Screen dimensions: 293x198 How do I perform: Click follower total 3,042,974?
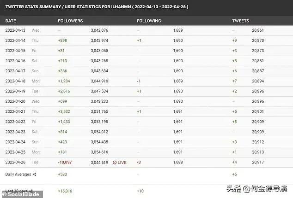point(99,41)
